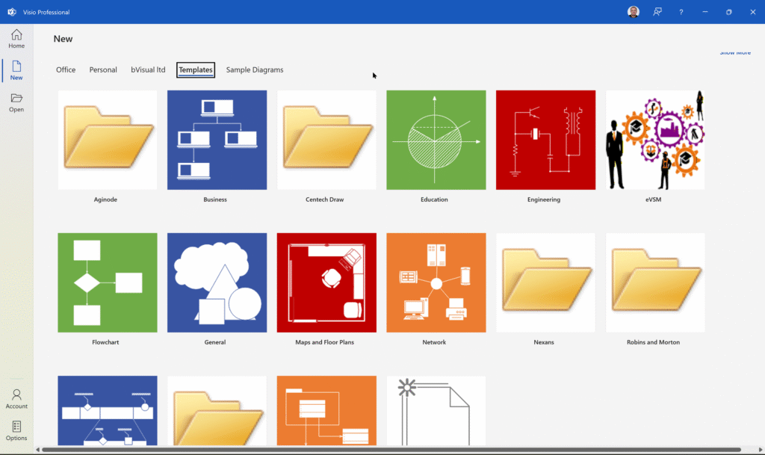Open the eVSM template folder

coord(655,140)
